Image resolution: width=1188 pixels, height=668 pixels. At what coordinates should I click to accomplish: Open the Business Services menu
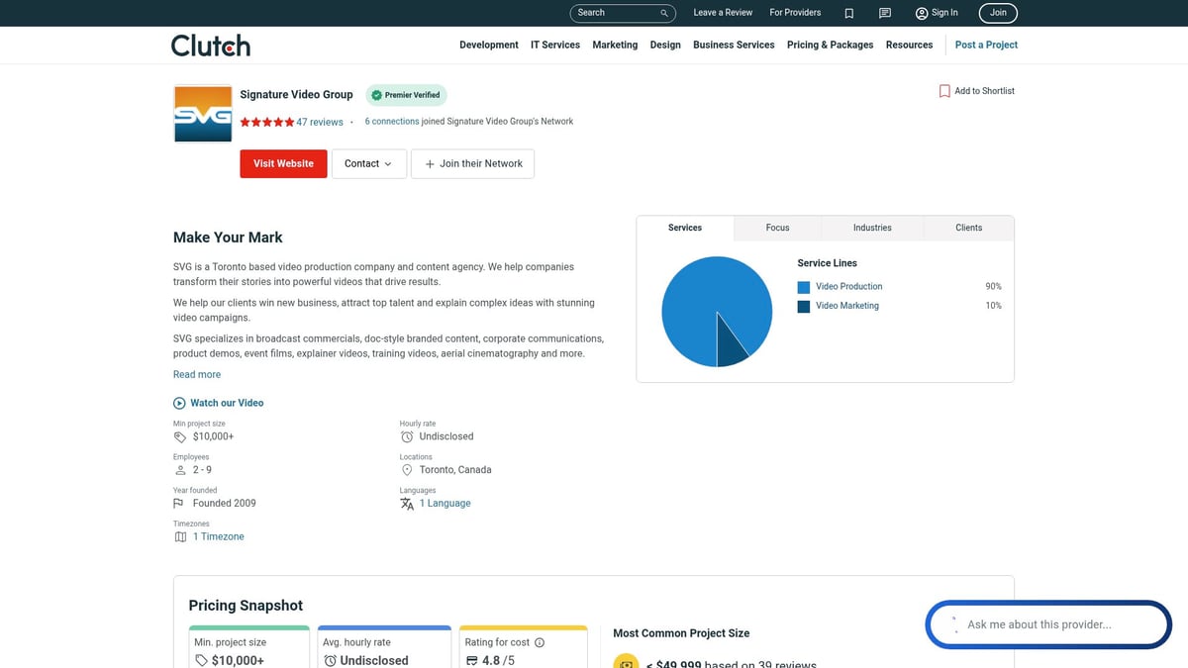tap(734, 45)
